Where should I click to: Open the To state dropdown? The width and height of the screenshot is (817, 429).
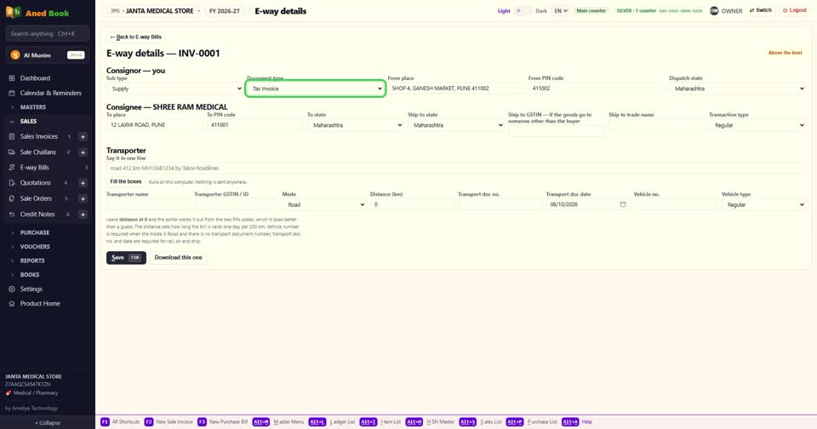coord(356,125)
